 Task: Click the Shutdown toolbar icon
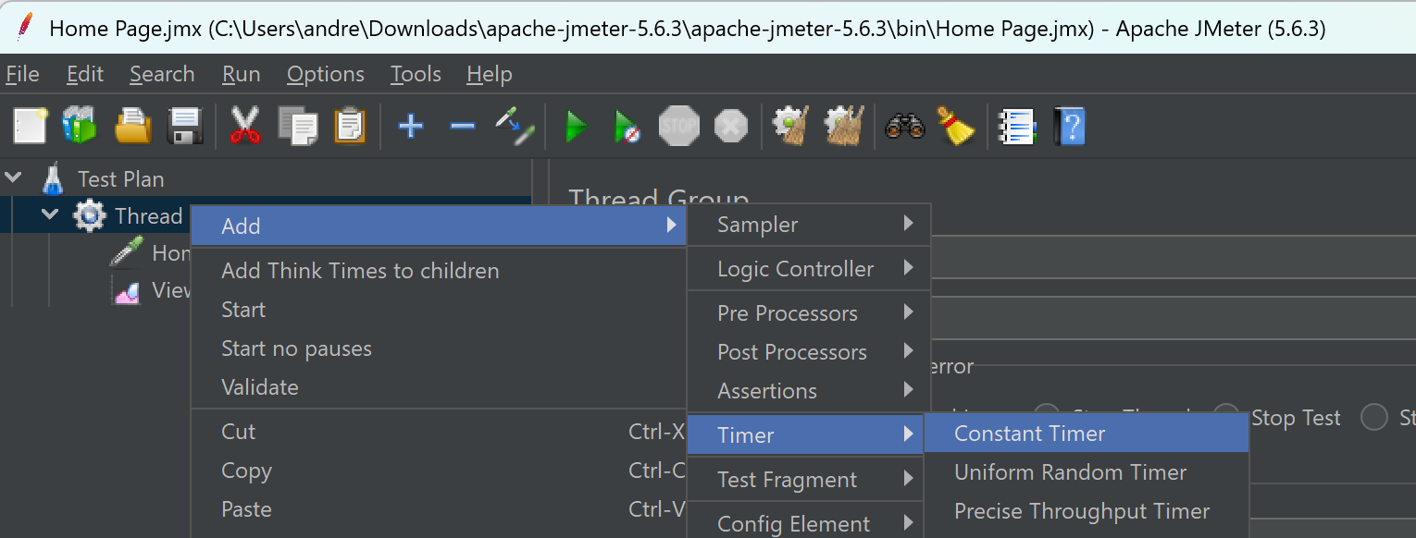[x=731, y=126]
